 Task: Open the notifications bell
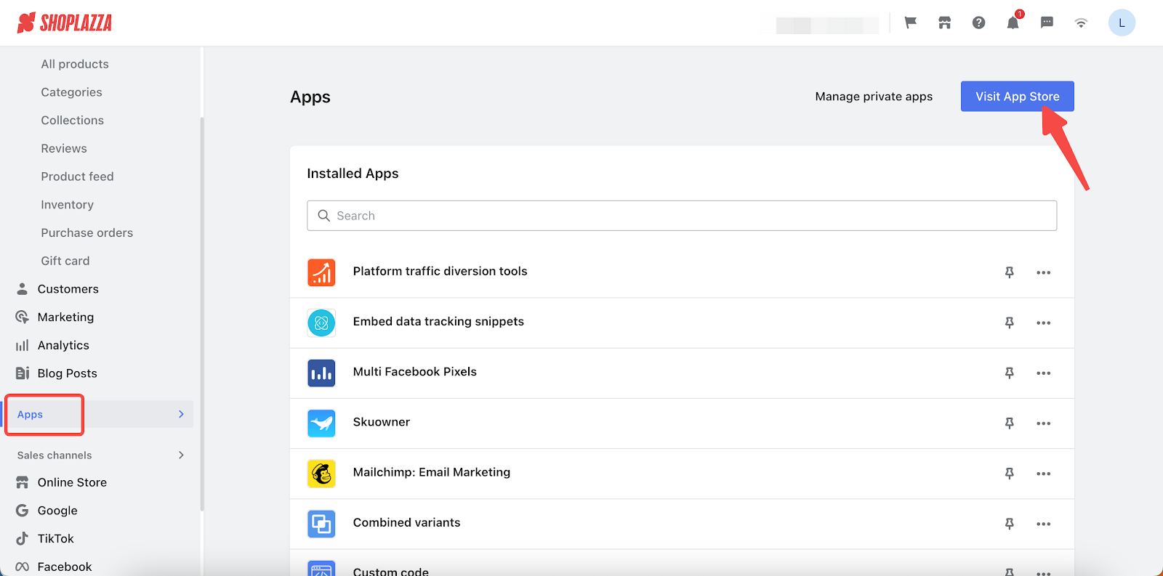pos(1013,23)
